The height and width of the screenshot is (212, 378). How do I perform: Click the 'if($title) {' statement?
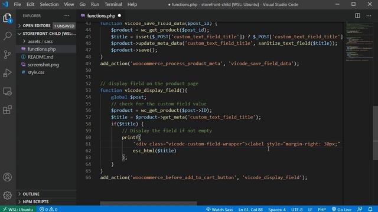tap(128, 124)
